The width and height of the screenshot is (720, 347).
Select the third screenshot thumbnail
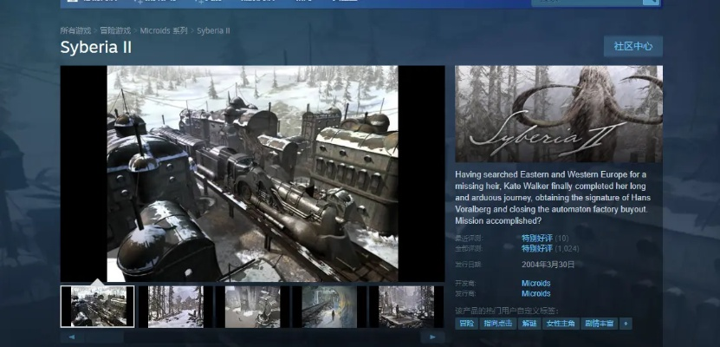pyautogui.click(x=252, y=306)
